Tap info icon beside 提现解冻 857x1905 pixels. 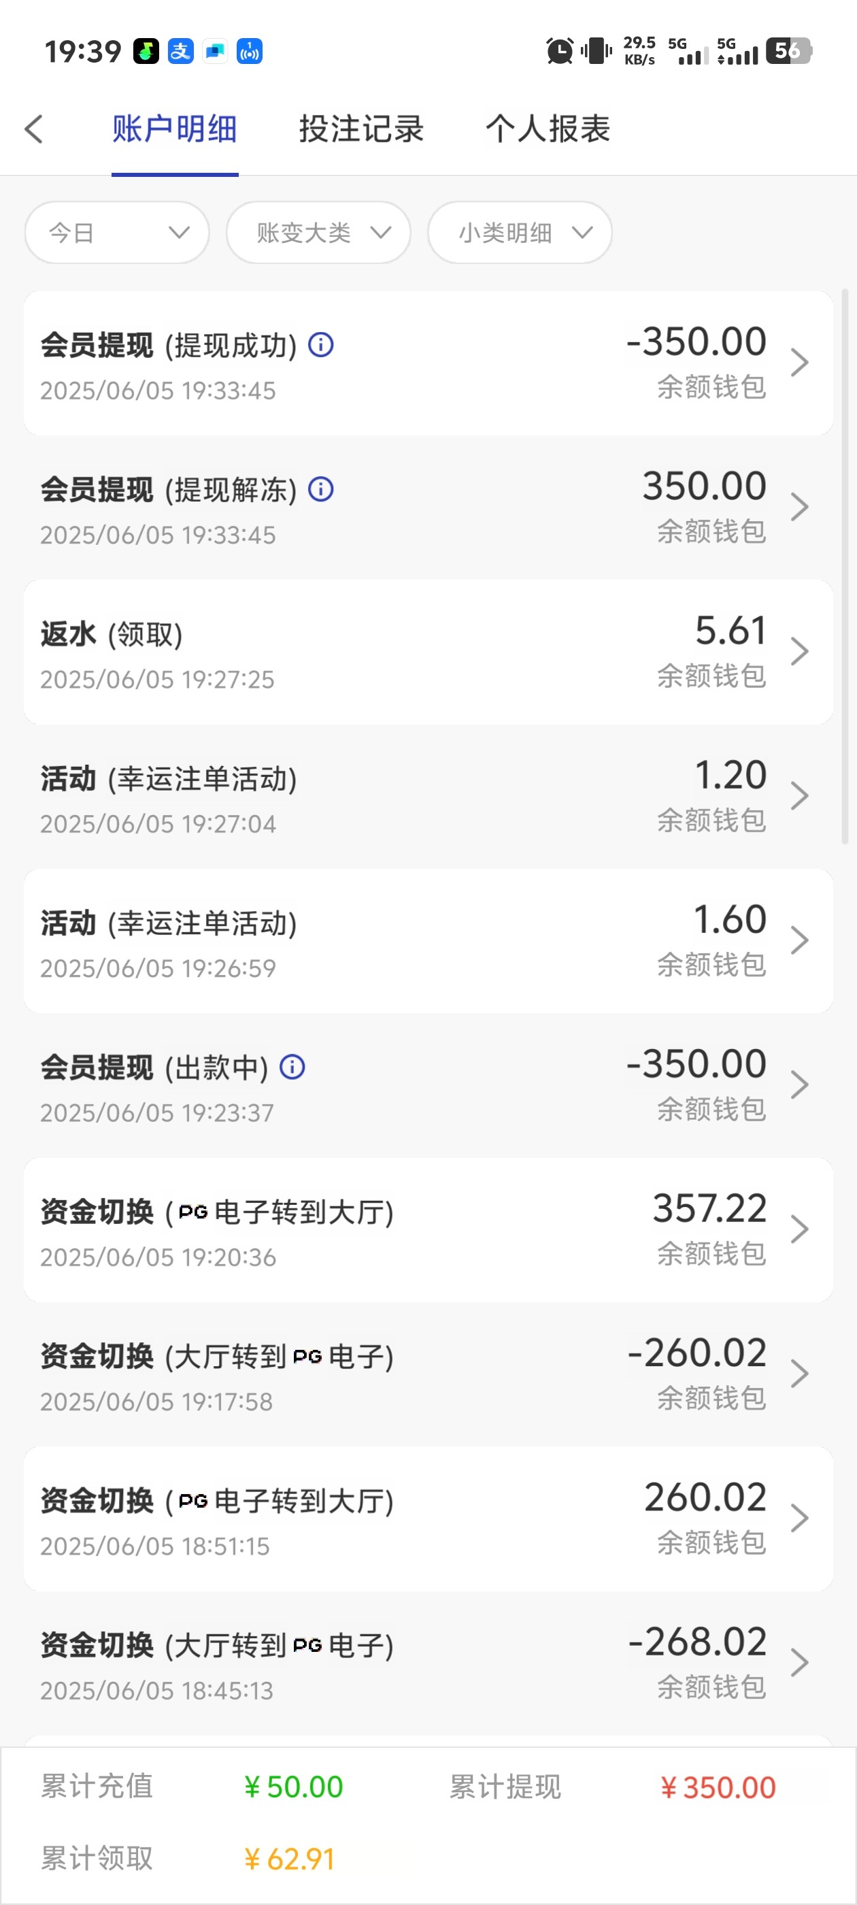[x=321, y=488]
